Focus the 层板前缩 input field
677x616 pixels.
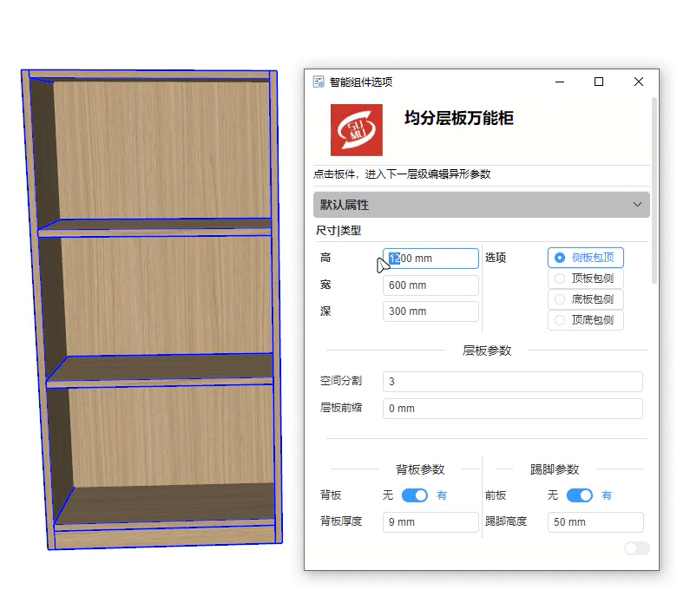pos(512,409)
